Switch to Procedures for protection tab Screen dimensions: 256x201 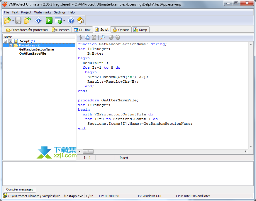pos(27,30)
